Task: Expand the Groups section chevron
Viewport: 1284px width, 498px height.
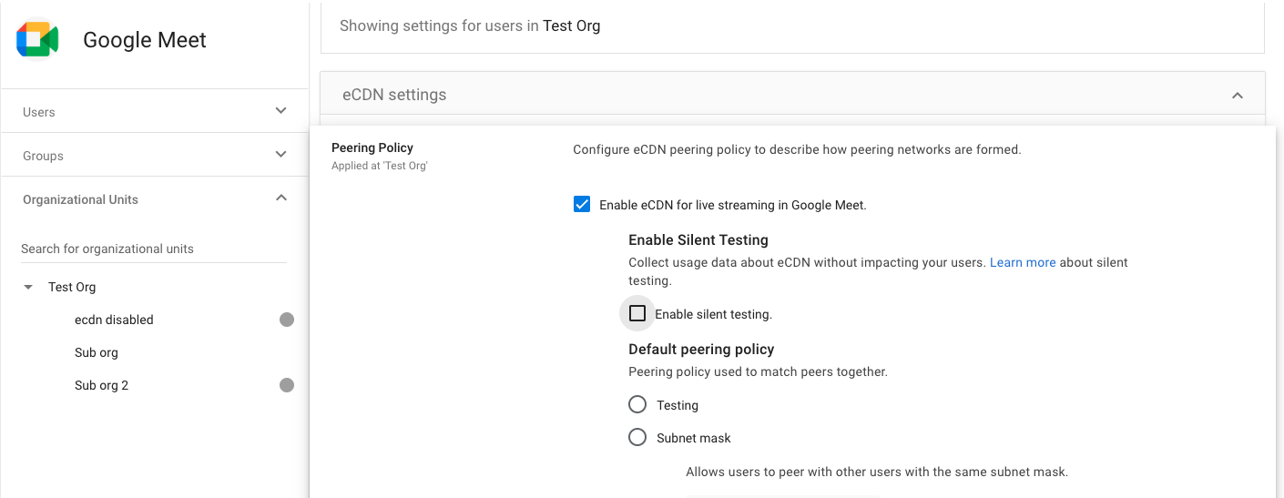Action: (x=280, y=155)
